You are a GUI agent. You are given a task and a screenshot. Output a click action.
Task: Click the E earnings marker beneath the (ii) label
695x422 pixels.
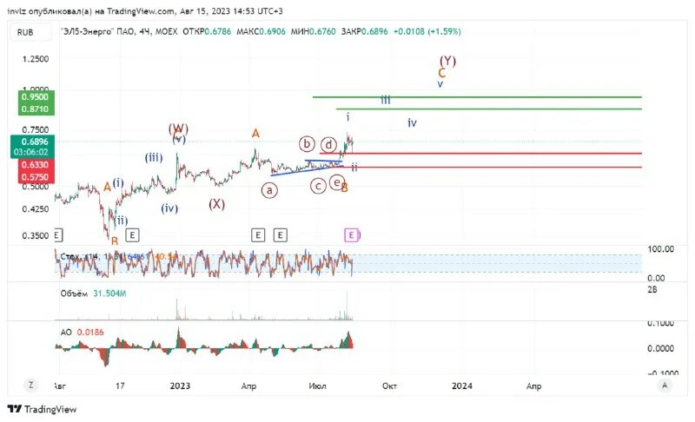tap(132, 235)
